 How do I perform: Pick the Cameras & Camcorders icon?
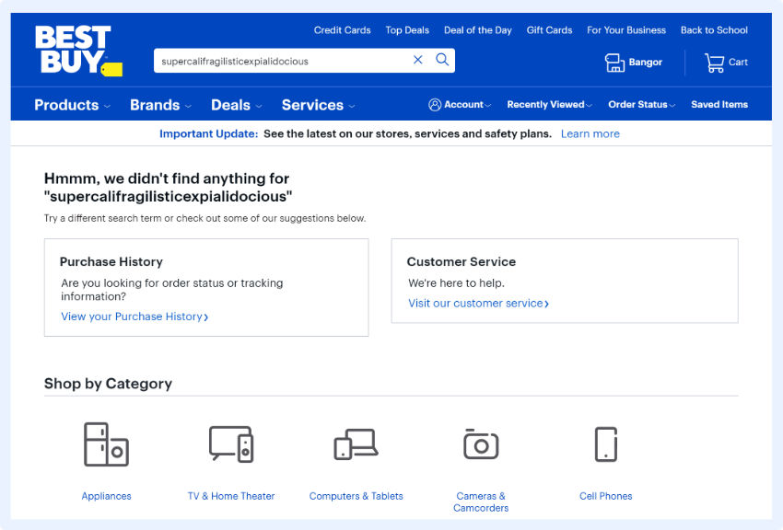tap(480, 444)
